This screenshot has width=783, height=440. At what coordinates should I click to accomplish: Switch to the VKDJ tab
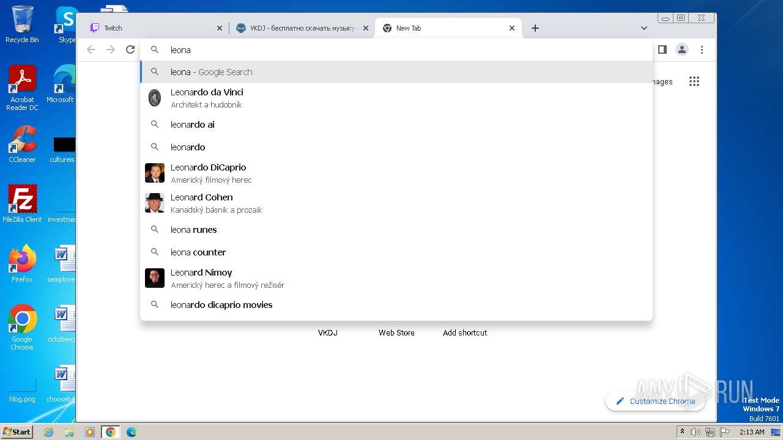pos(302,28)
